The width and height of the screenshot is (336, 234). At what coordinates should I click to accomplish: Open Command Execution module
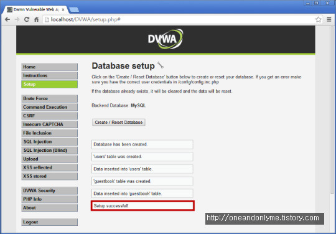point(50,107)
